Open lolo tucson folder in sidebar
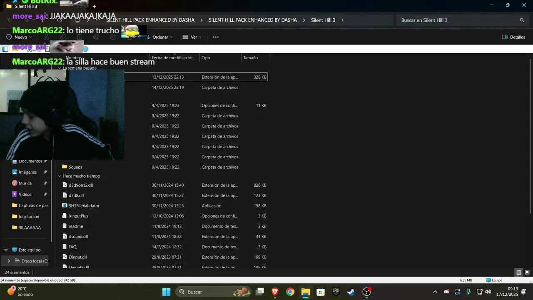 pos(29,217)
